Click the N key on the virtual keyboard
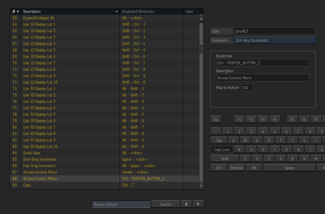Image resolution: width=325 pixels, height=214 pixels. 304,159
